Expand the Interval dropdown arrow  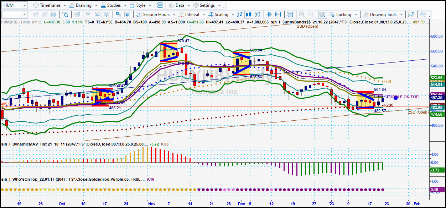(x=203, y=15)
